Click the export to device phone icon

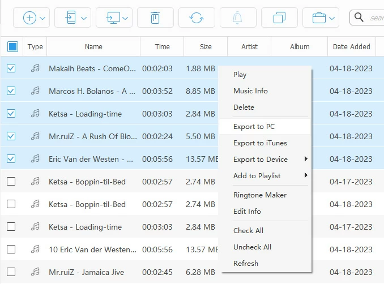71,18
